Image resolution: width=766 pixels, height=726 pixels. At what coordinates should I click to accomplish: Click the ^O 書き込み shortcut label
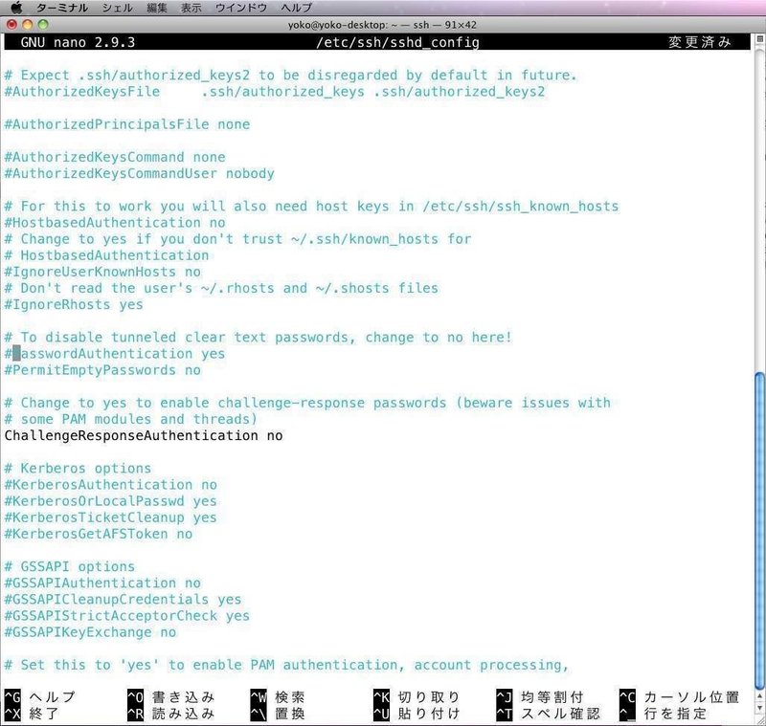[171, 696]
